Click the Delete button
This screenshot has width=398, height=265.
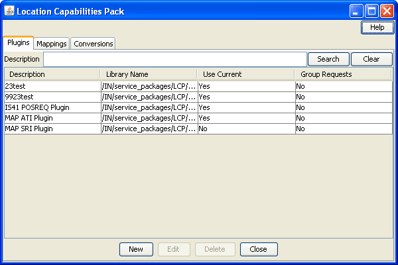click(215, 249)
